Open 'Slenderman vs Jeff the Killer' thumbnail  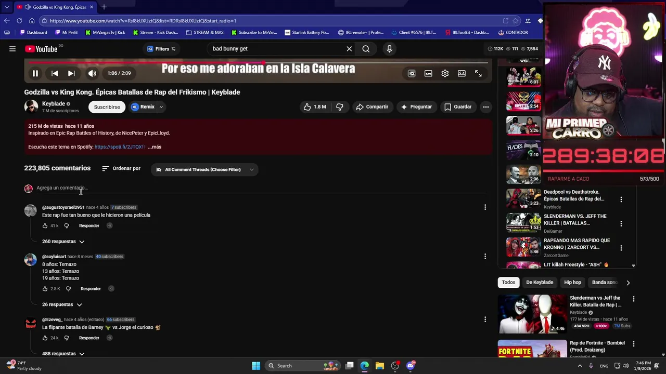tap(532, 314)
